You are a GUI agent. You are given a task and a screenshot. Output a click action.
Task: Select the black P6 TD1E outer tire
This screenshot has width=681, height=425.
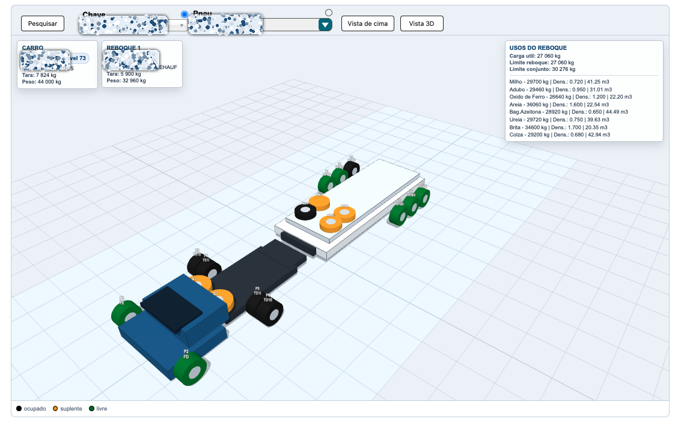coord(270,312)
